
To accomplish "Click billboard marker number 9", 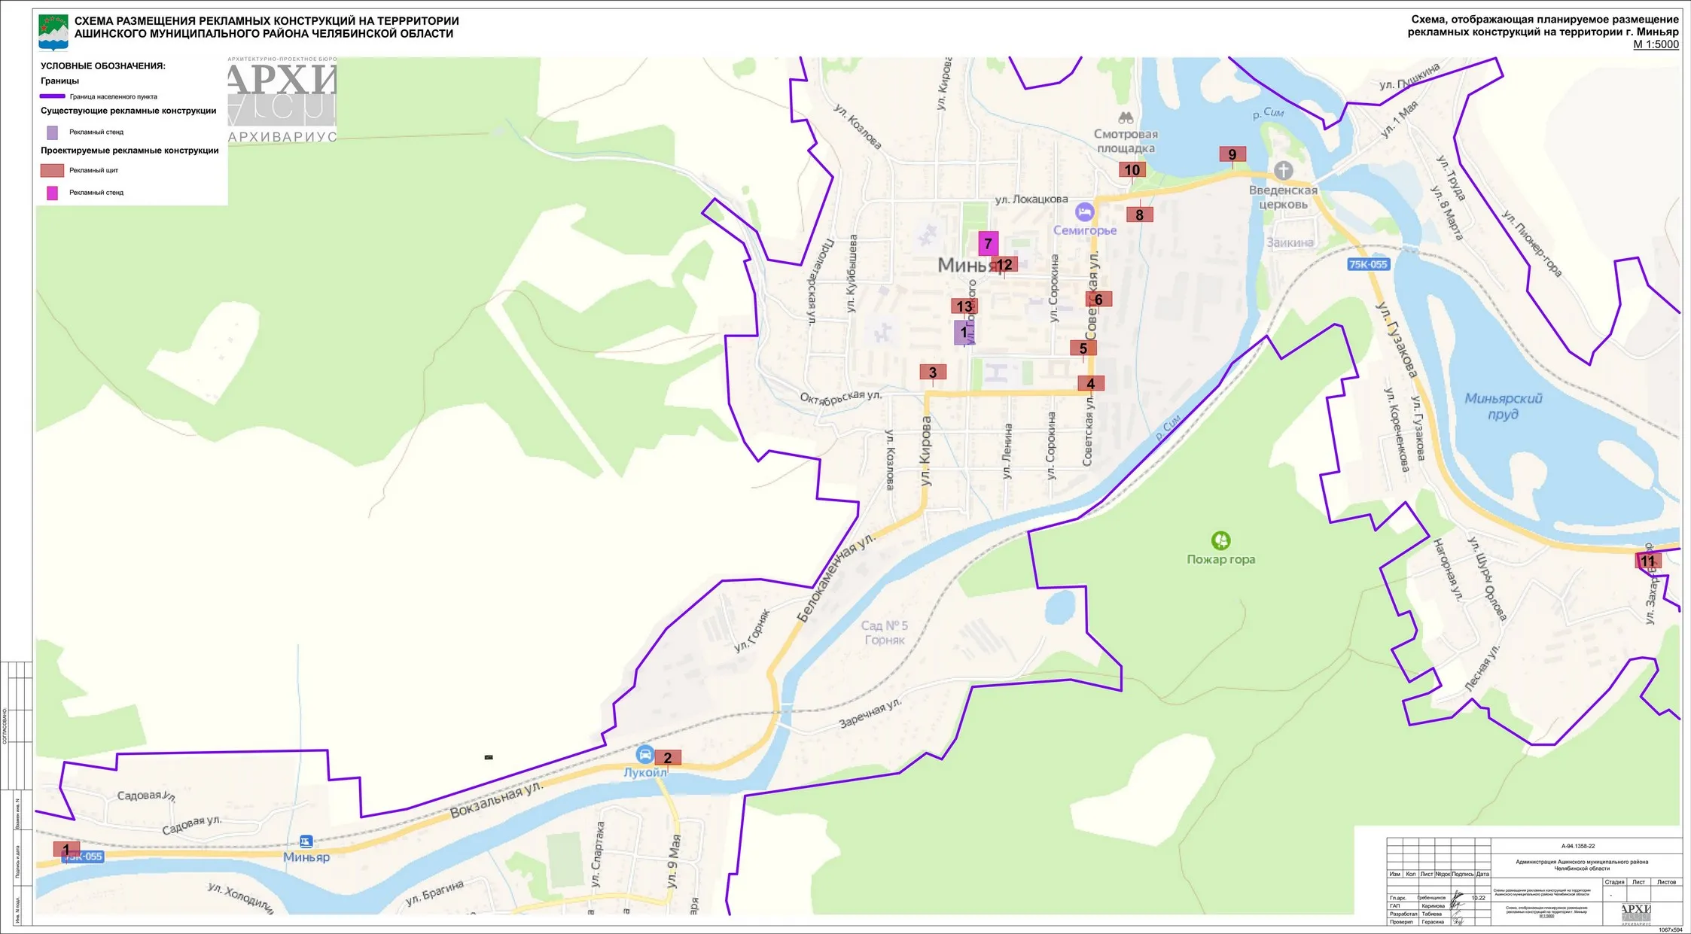I will tap(1232, 154).
